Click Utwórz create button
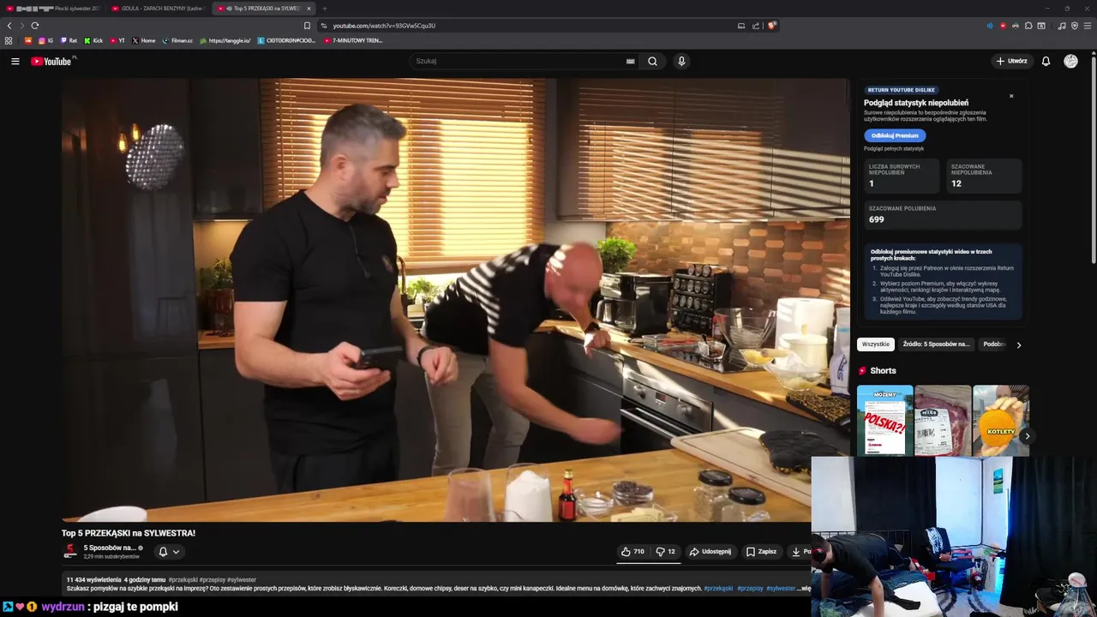This screenshot has height=617, width=1097. click(1011, 61)
